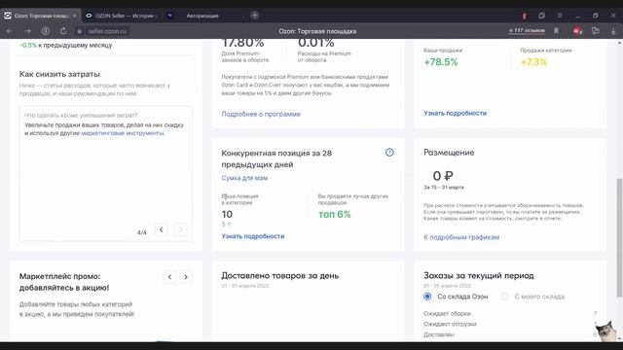
Task: Click the 117 отзывов site rating
Action: (x=527, y=30)
